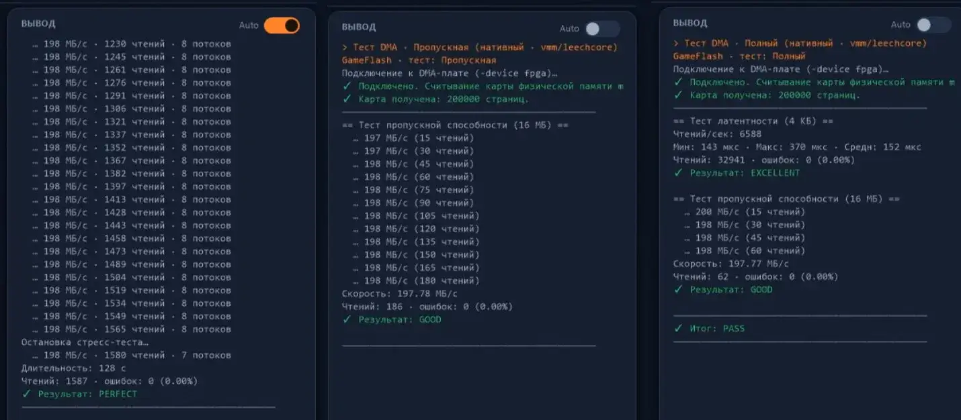Click the Тест DMA · Пропускная command line
This screenshot has width=961, height=420.
(480, 48)
